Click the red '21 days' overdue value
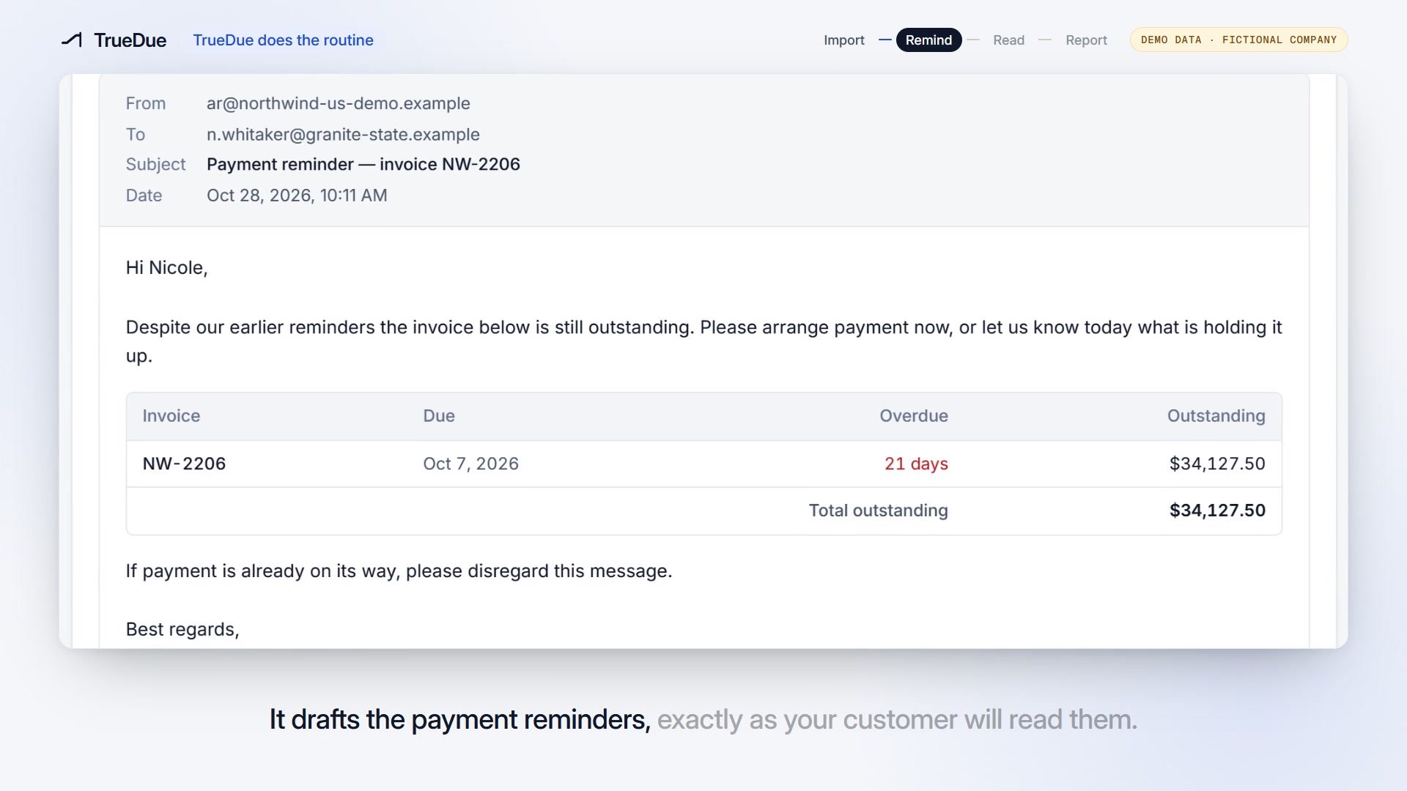This screenshot has height=791, width=1407. click(916, 464)
